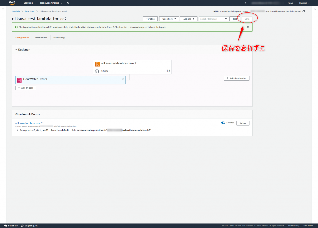The width and height of the screenshot is (318, 228).
Task: Click the Add trigger button
Action: (26, 88)
